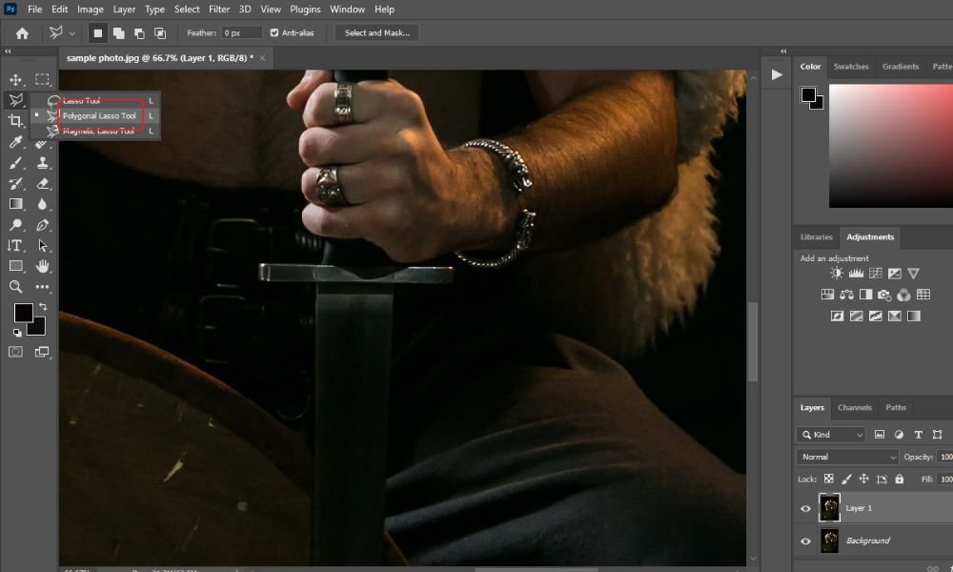
Task: Add a Photo Filter adjustment
Action: pos(884,296)
